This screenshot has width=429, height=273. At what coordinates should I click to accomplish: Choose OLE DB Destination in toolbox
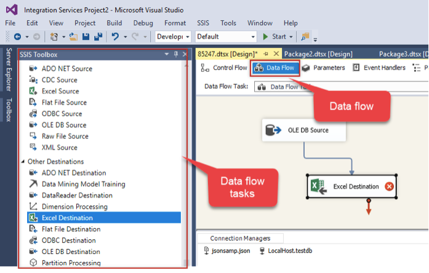pos(70,251)
